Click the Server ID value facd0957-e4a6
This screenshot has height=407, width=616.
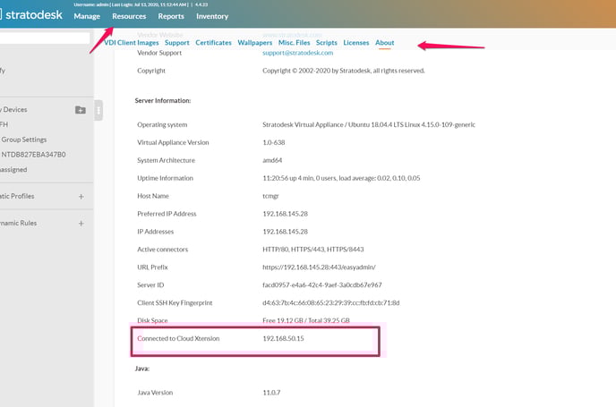[321, 285]
